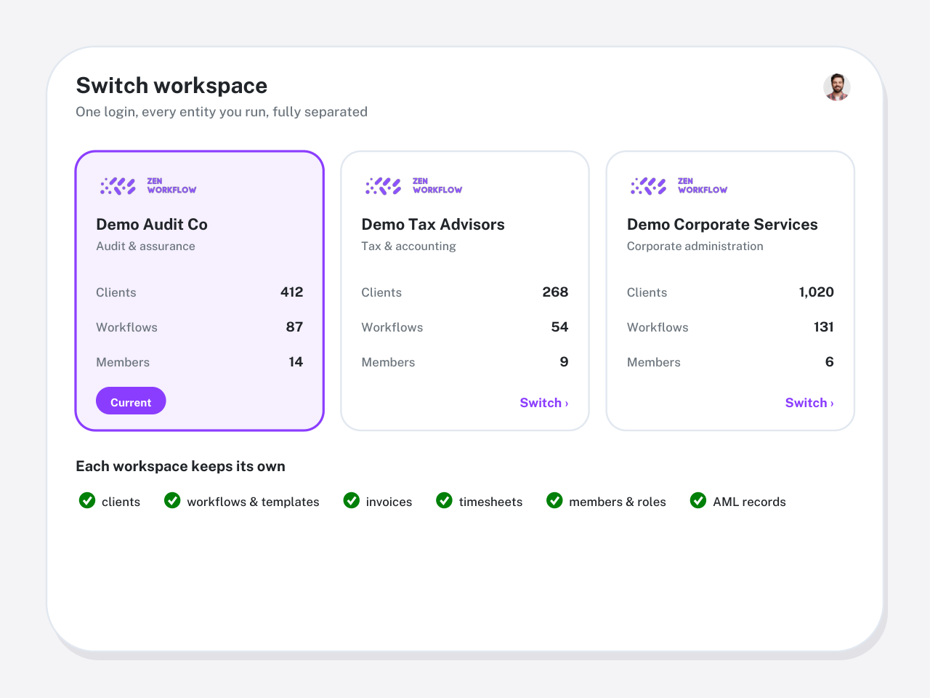Select the Demo Audit Co card title
Image resolution: width=930 pixels, height=698 pixels.
click(152, 225)
